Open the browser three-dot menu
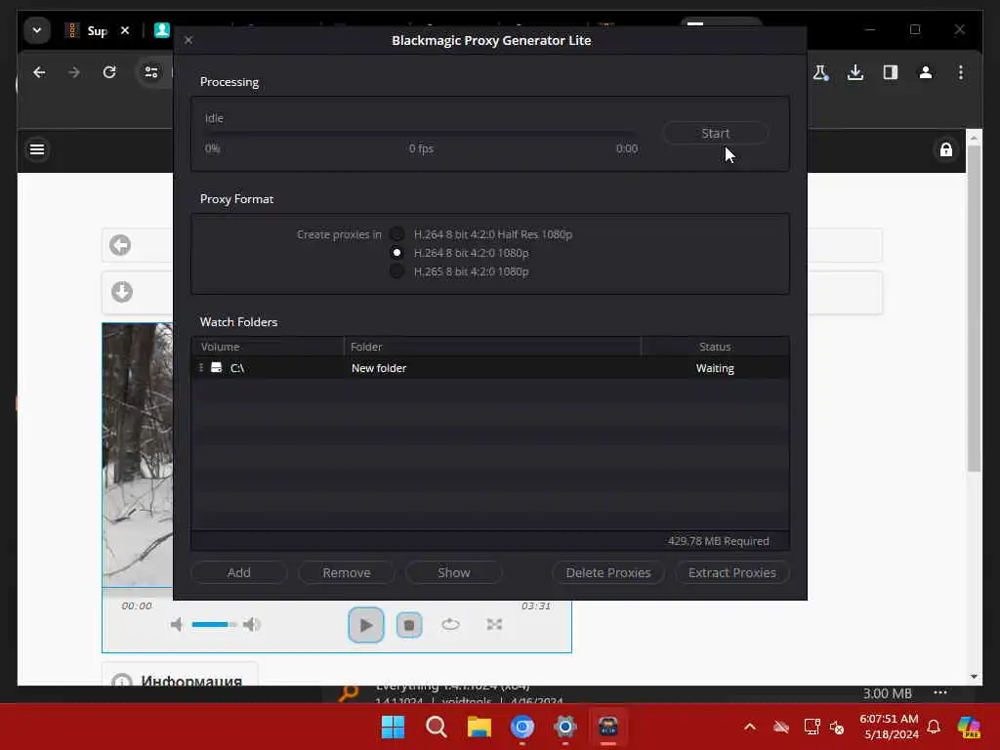This screenshot has height=750, width=1000. [961, 72]
